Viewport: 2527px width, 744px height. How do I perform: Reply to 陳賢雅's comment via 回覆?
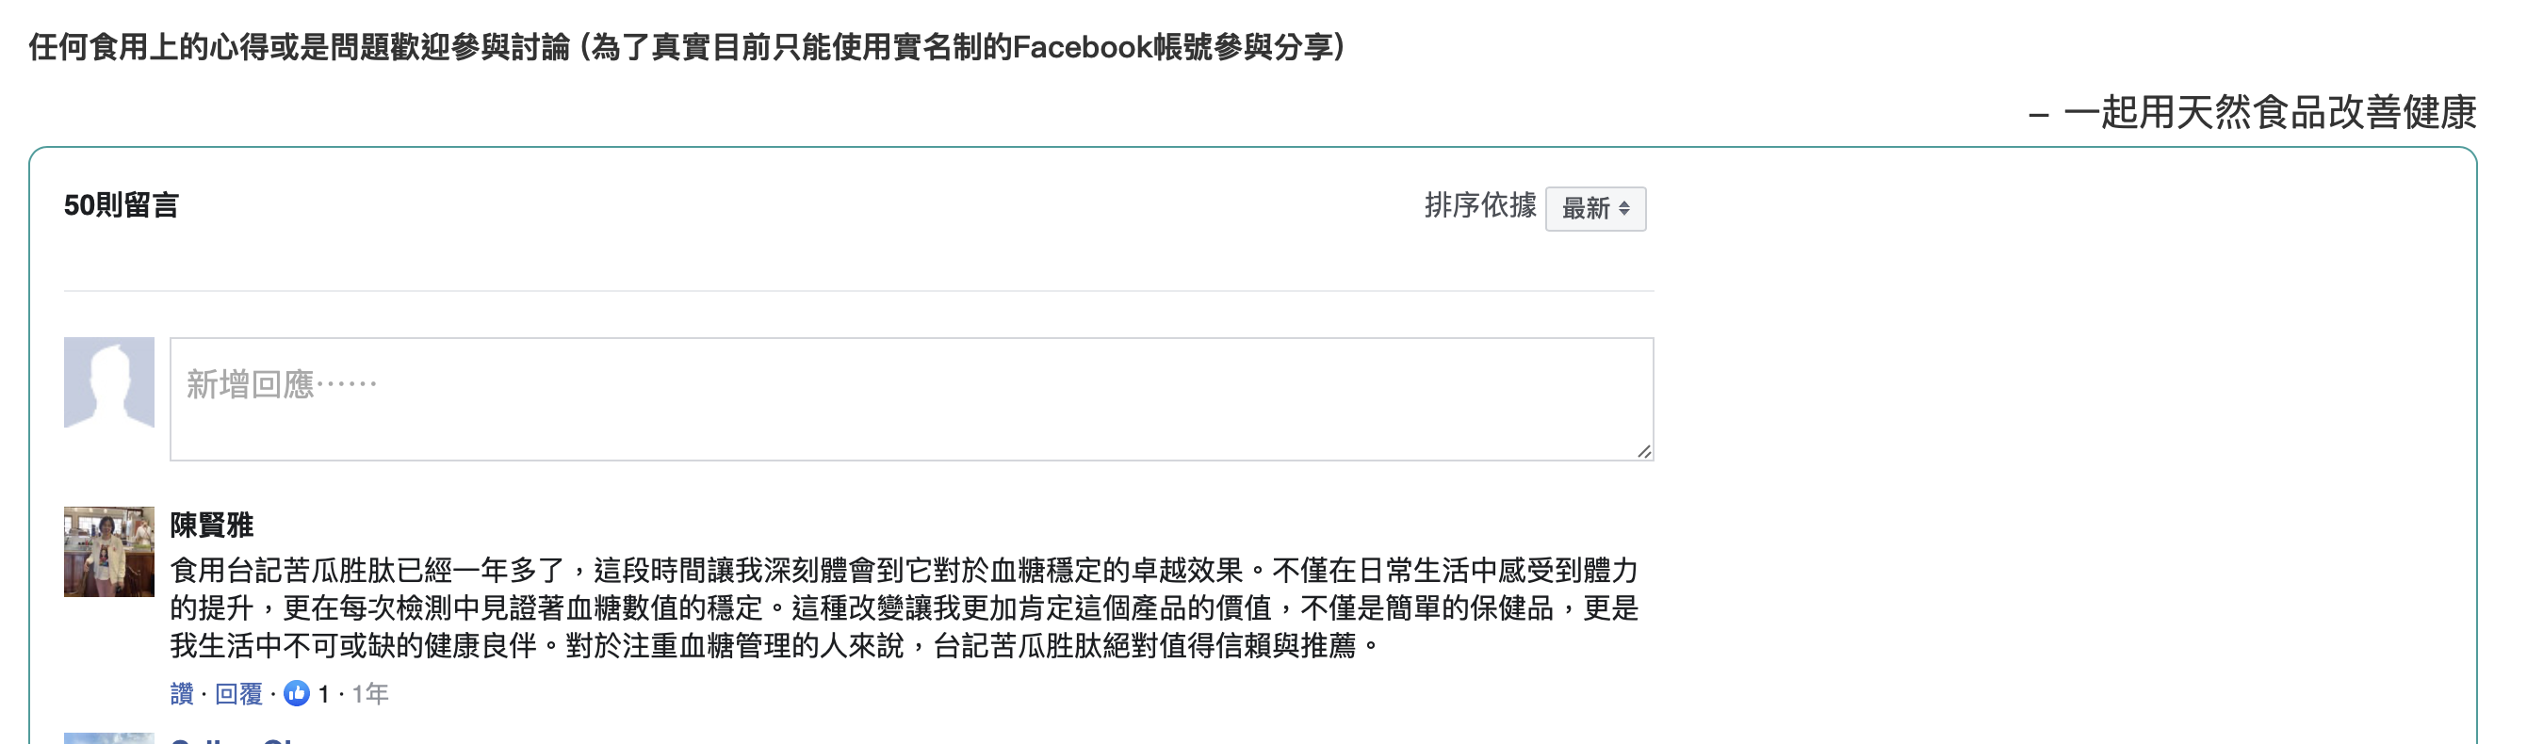(x=238, y=694)
